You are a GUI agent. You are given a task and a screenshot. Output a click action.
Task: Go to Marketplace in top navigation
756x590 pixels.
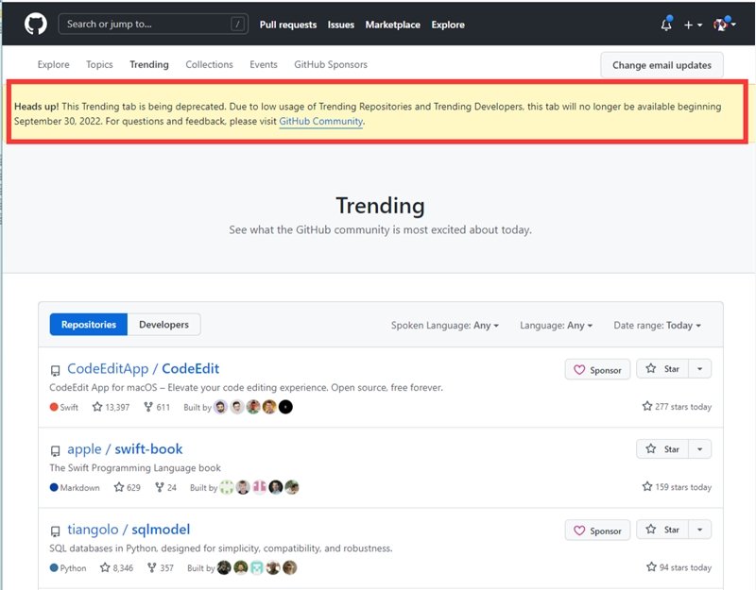pos(392,25)
